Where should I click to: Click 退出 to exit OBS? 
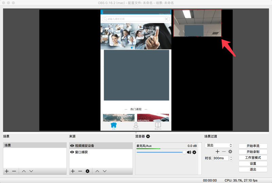coord(253,169)
